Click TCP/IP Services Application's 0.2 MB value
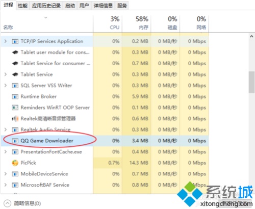Image resolution: width=255 pixels, height=209 pixels. click(140, 41)
